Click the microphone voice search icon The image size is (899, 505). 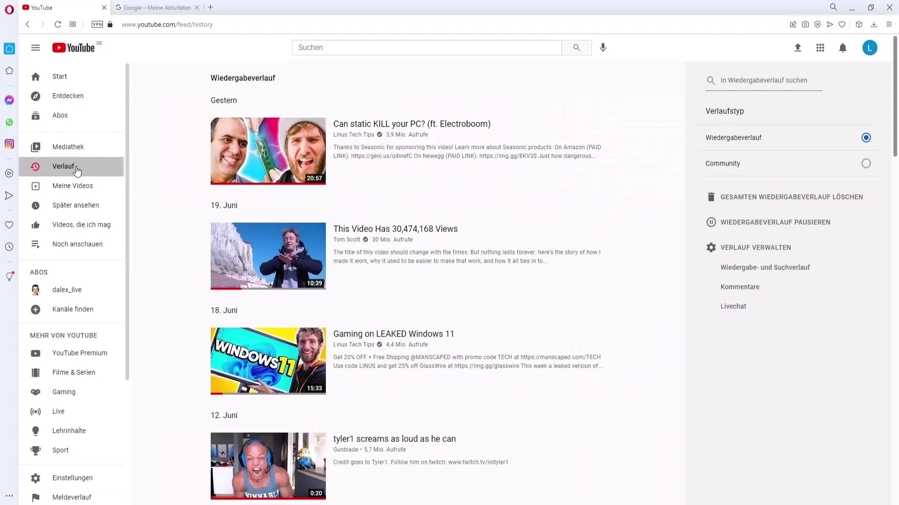point(604,48)
